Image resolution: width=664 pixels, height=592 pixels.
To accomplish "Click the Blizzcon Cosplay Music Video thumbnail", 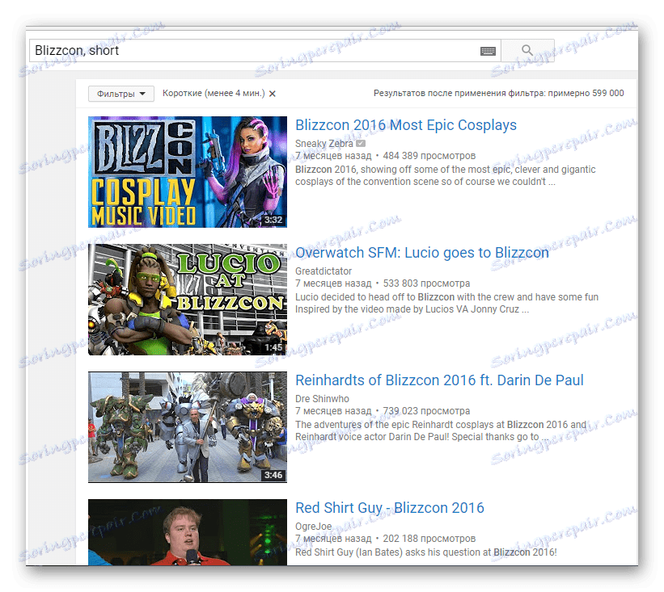I will click(x=188, y=172).
